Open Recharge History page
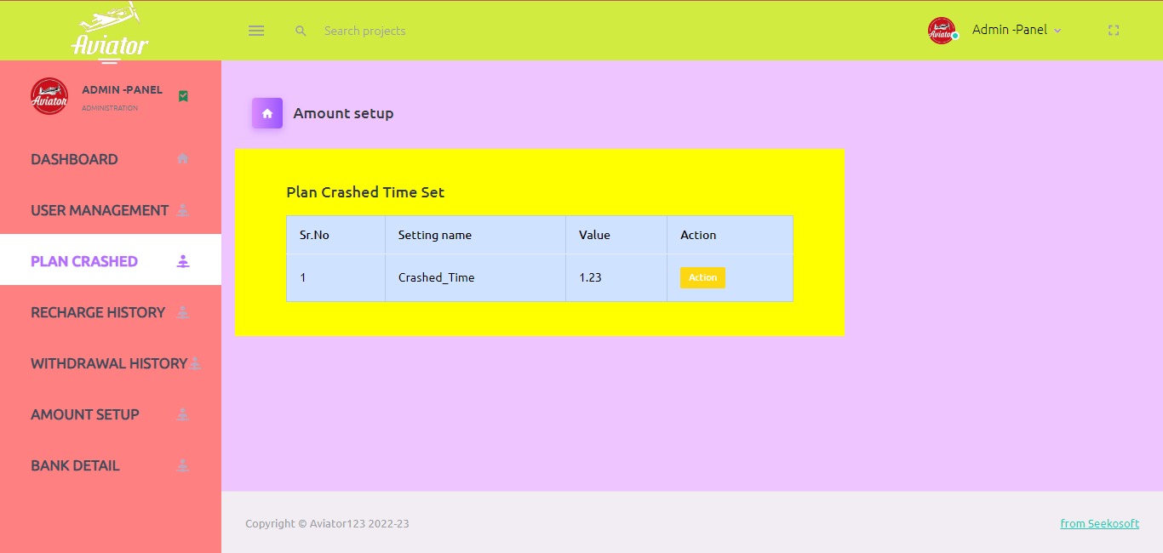The image size is (1163, 553). coord(98,312)
